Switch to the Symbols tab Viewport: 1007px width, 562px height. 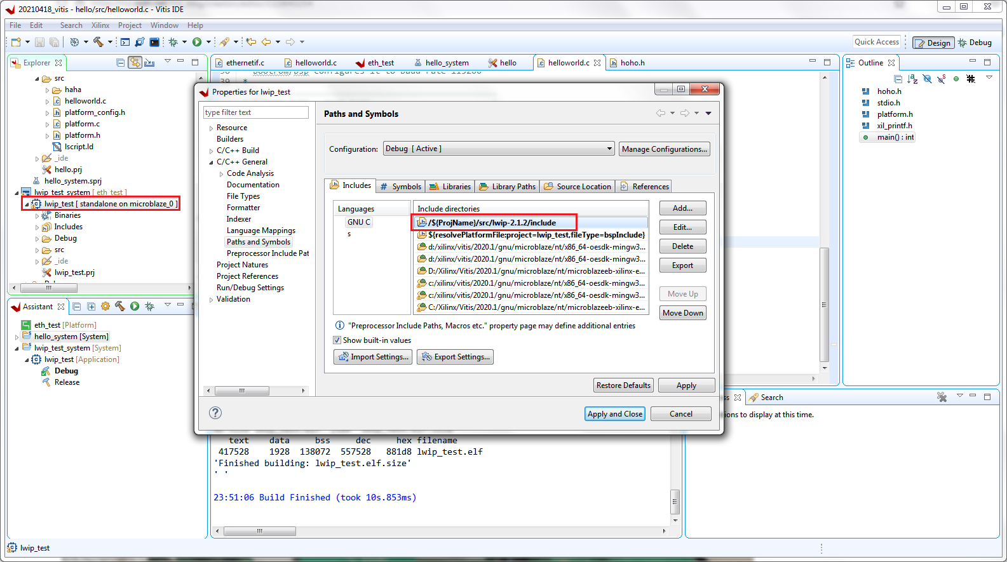[x=400, y=186]
